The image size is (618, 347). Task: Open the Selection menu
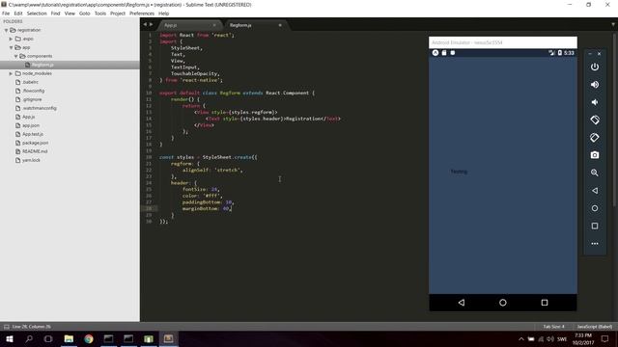coord(37,13)
